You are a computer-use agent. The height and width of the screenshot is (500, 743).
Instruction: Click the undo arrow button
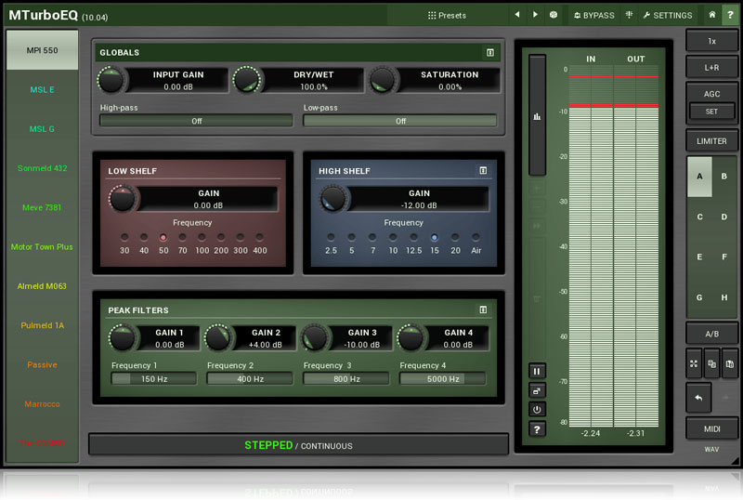pyautogui.click(x=698, y=397)
